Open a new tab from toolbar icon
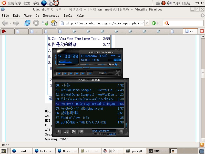This screenshot has height=154, width=205. (x=45, y=23)
